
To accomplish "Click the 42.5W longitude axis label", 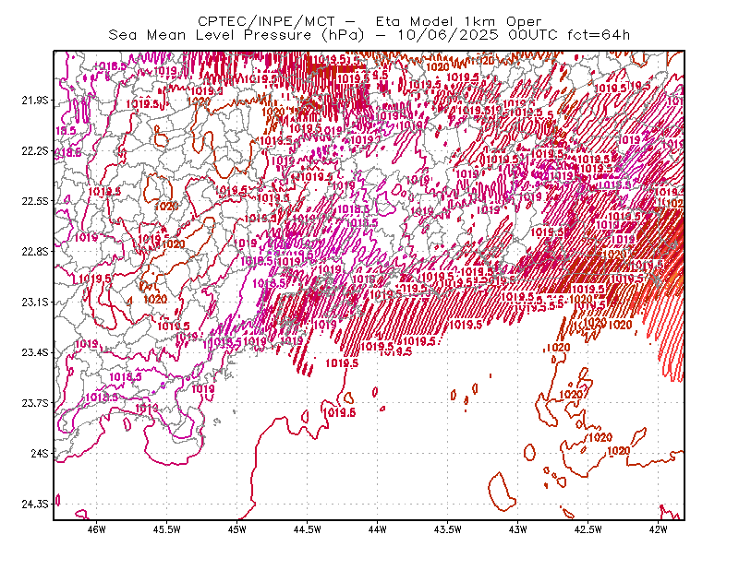I will click(588, 529).
